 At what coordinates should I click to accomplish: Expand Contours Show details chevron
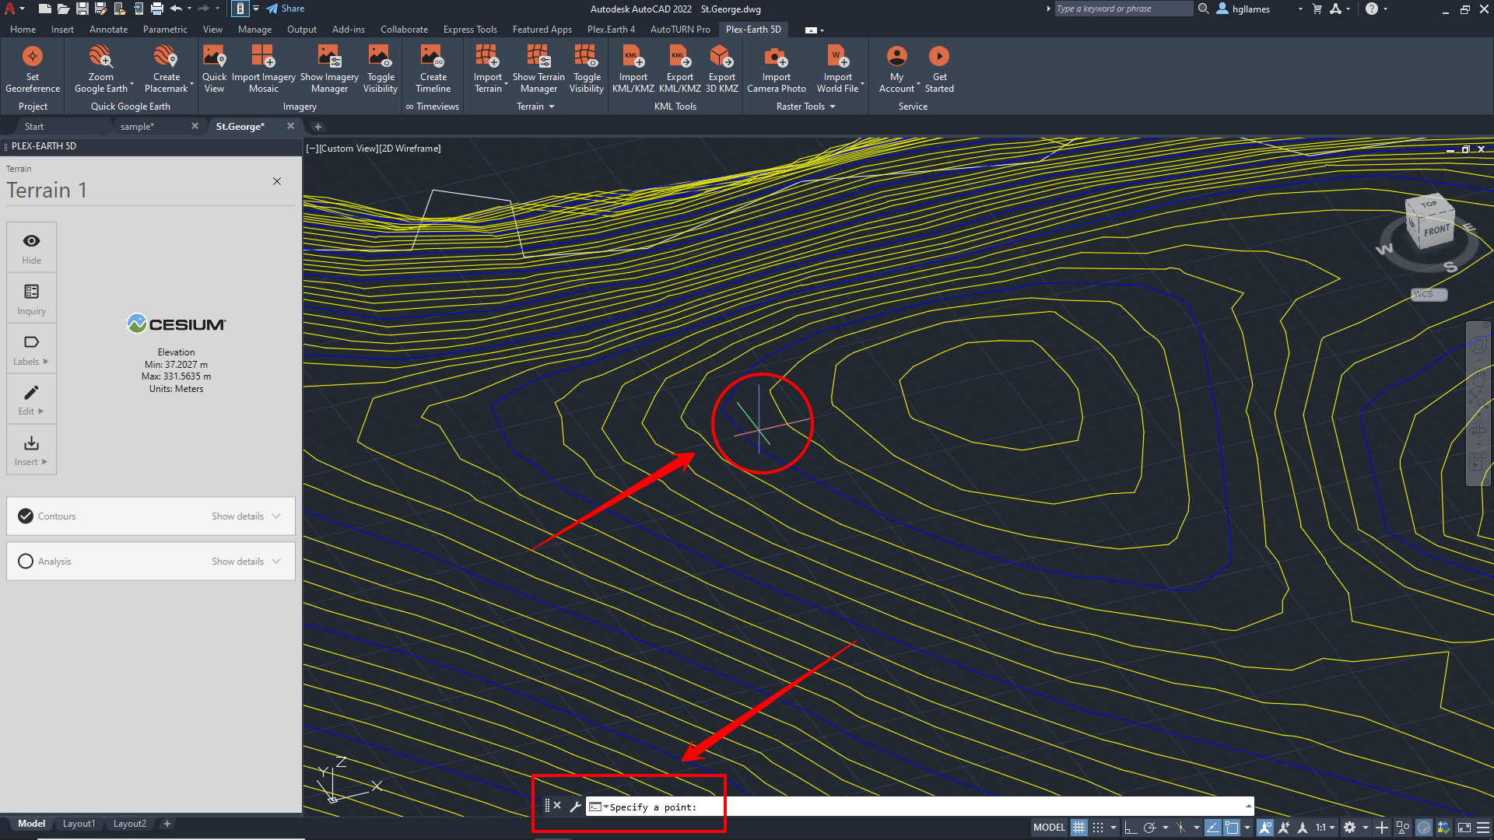276,516
